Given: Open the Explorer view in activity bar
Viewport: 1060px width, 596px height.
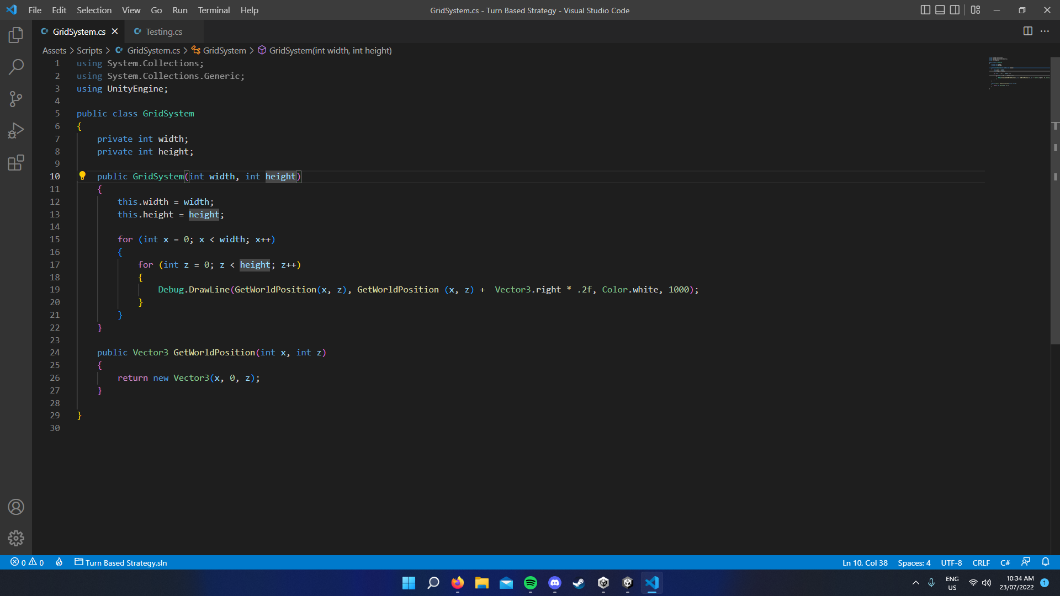Looking at the screenshot, I should click(x=16, y=35).
